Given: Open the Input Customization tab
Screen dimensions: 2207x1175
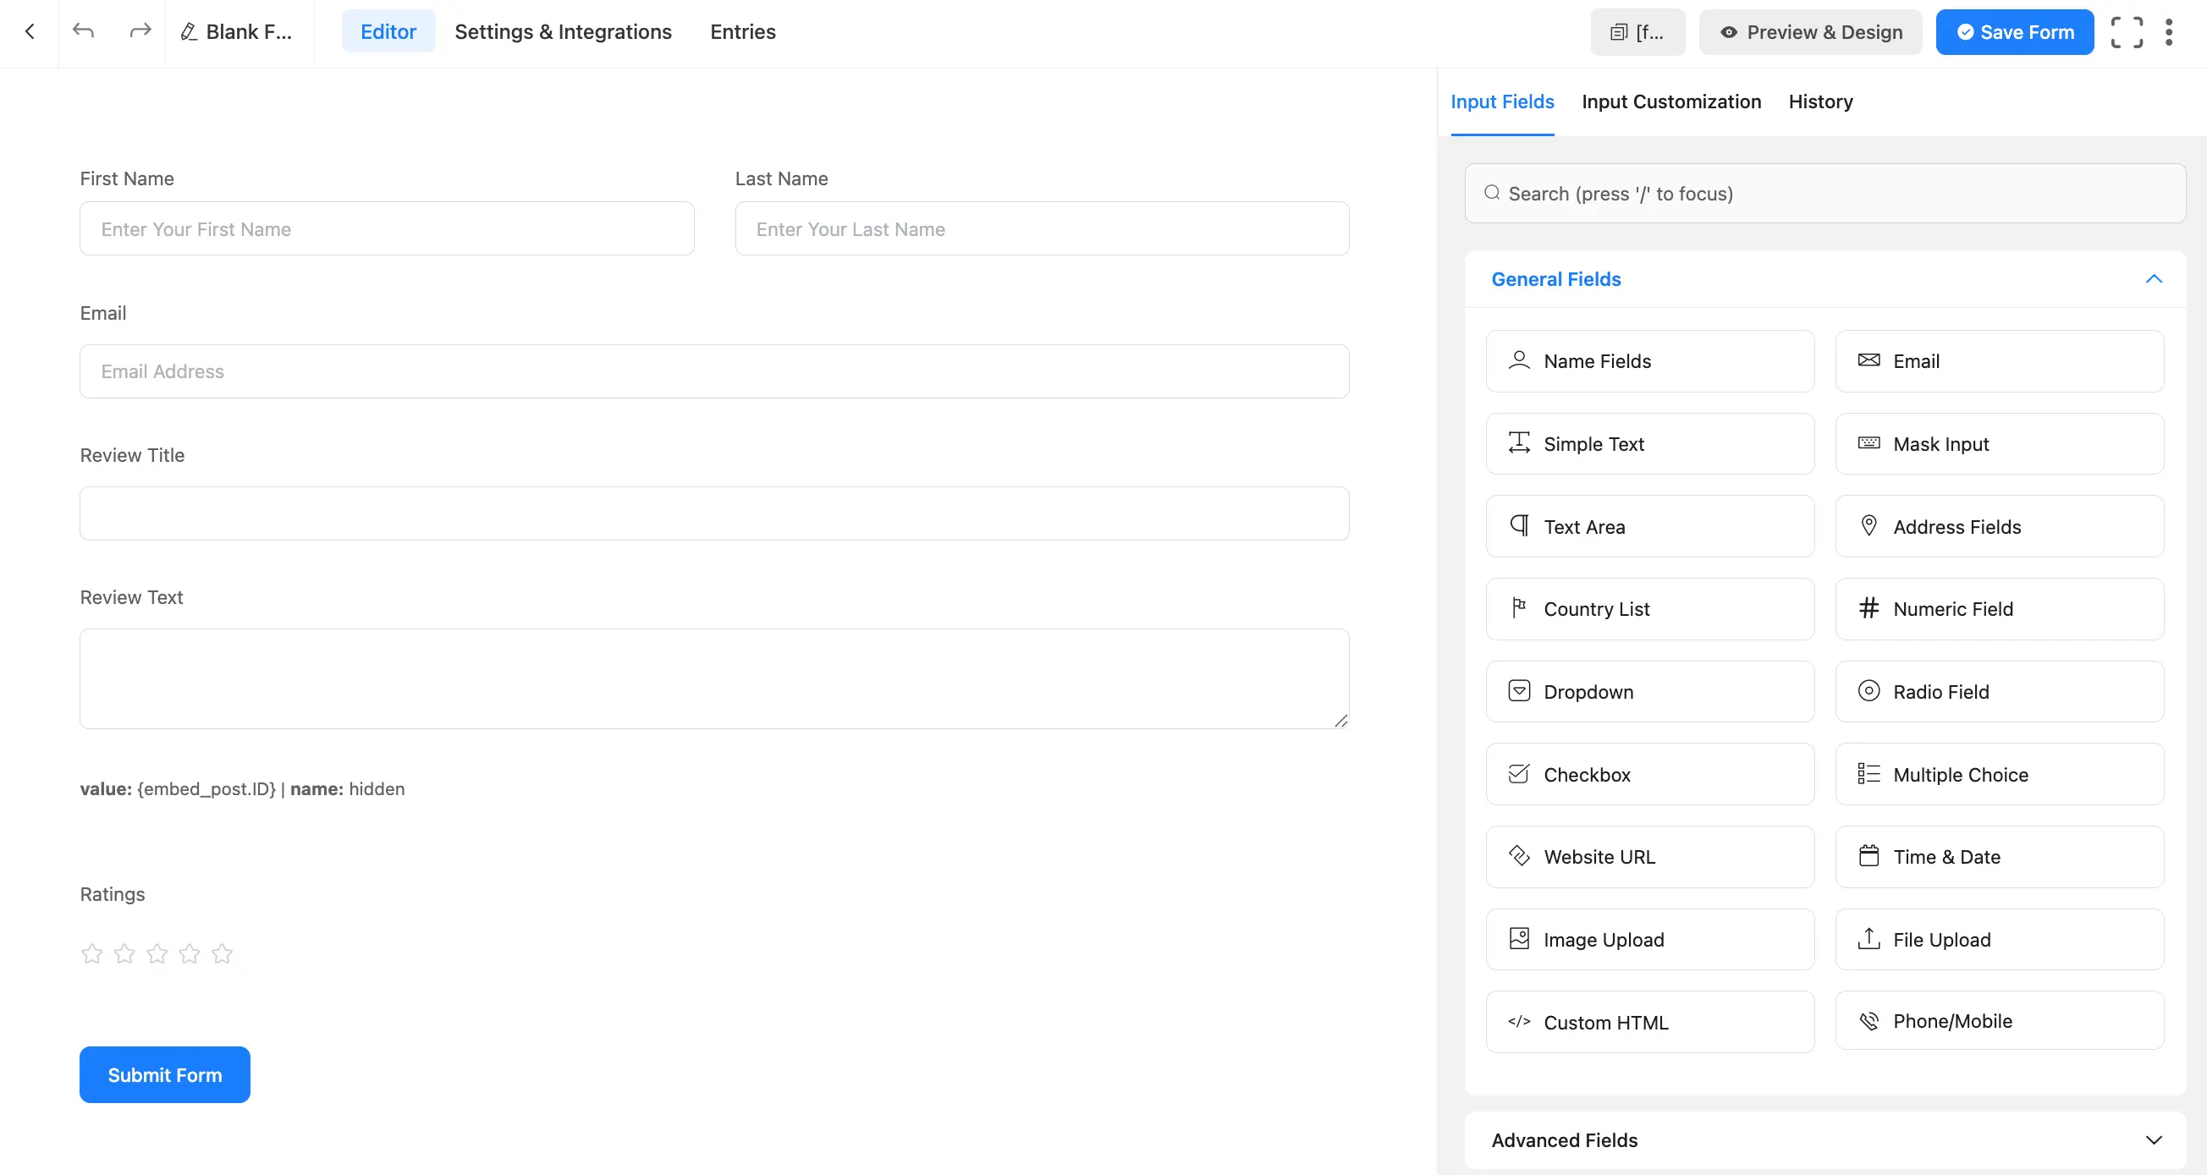Looking at the screenshot, I should pos(1670,102).
